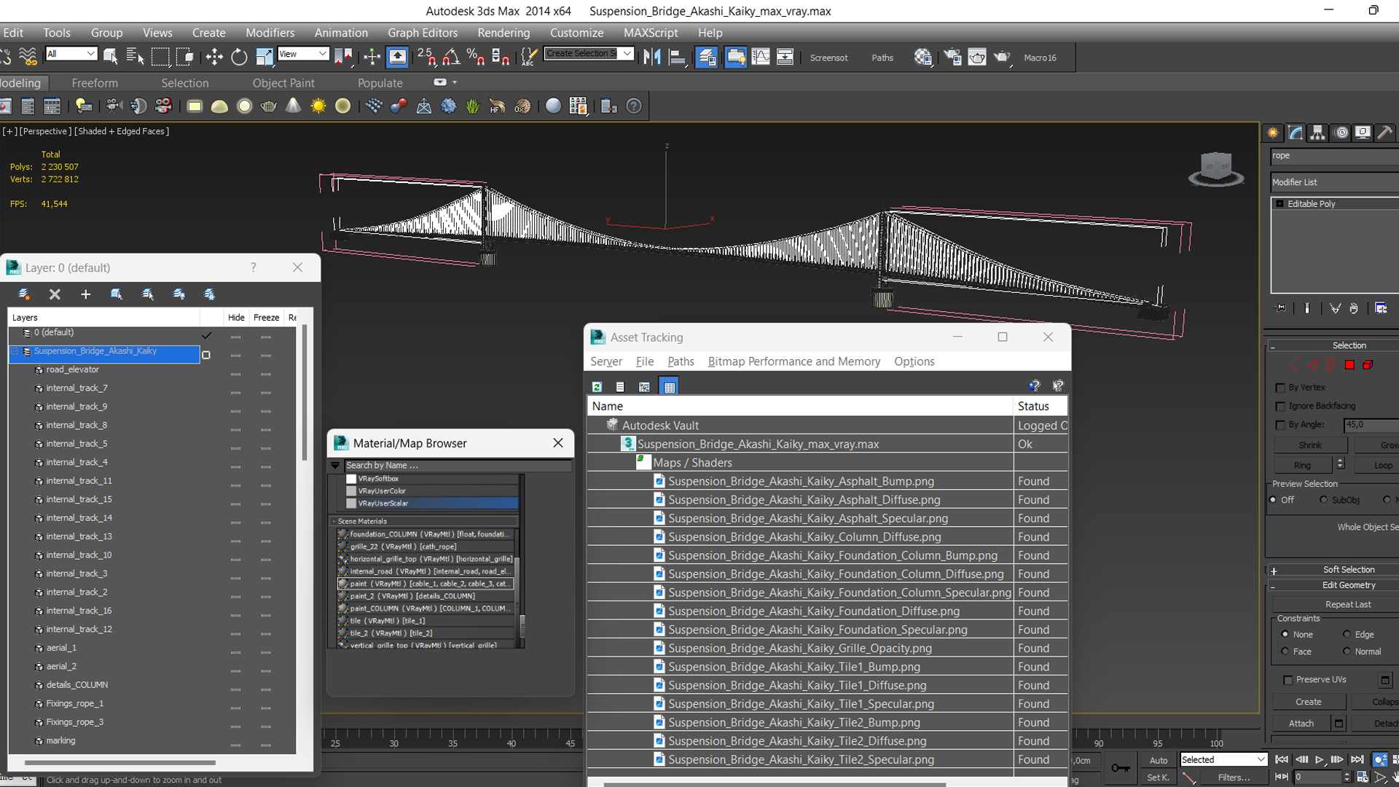This screenshot has width=1399, height=787.
Task: Select the Face constraint radio button
Action: pos(1285,651)
